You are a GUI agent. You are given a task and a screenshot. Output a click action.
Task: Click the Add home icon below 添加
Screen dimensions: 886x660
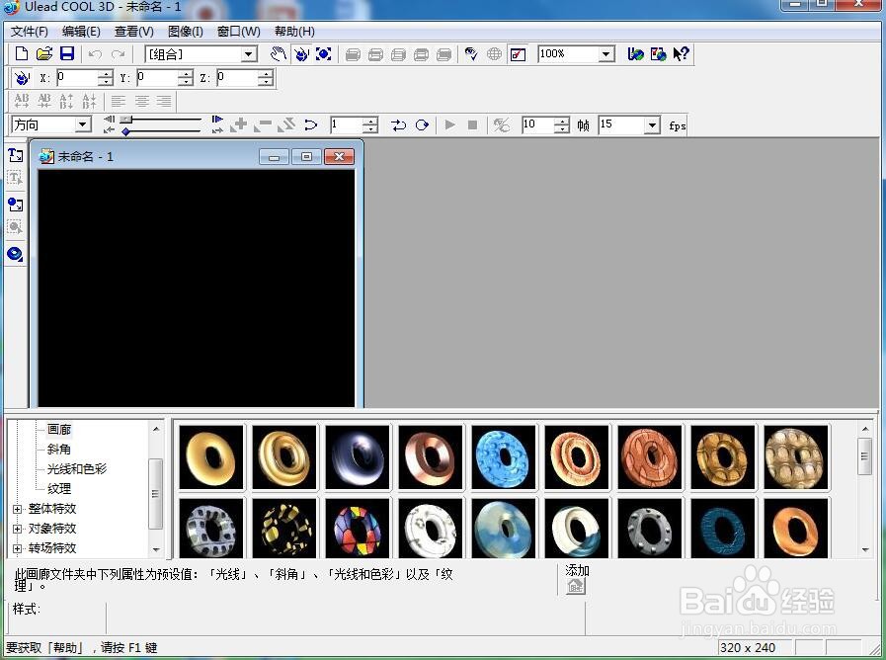(575, 587)
